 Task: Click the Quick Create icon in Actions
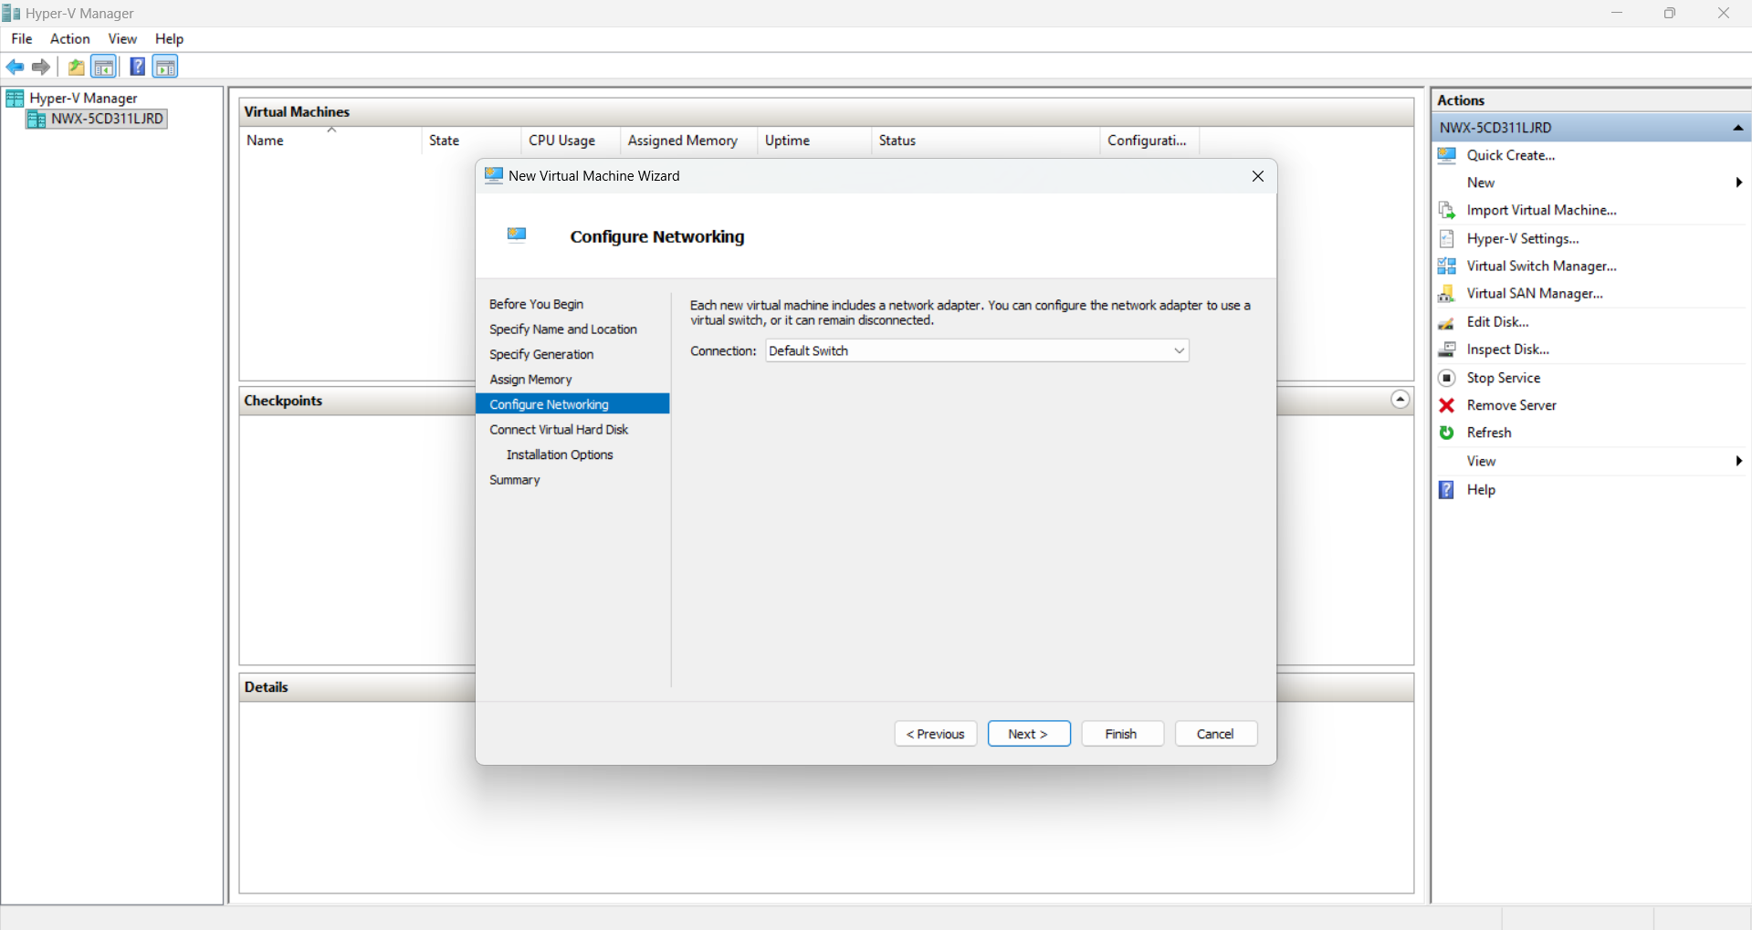pyautogui.click(x=1447, y=155)
